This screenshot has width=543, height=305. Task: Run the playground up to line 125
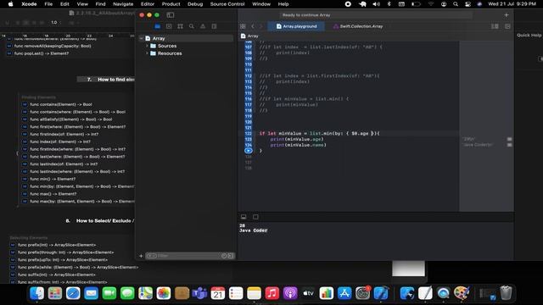(x=249, y=151)
